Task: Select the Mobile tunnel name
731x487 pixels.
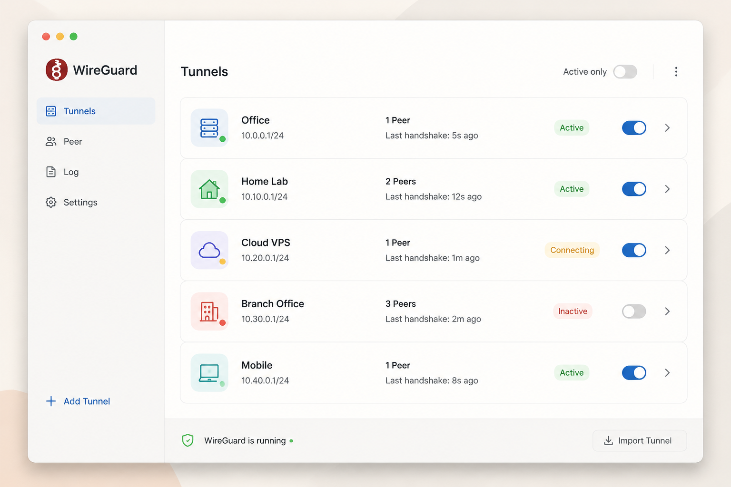Action: coord(257,365)
